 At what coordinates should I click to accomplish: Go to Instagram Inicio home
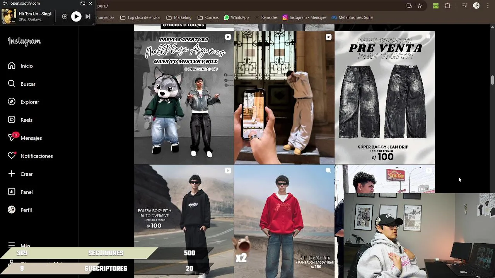[20, 66]
